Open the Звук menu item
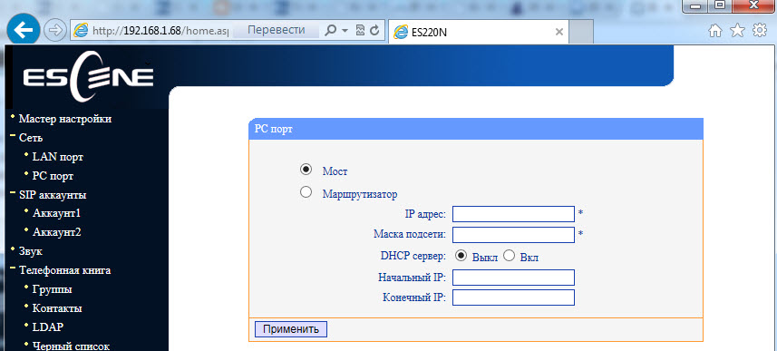Viewport: 777px width, 351px height. pos(31,251)
